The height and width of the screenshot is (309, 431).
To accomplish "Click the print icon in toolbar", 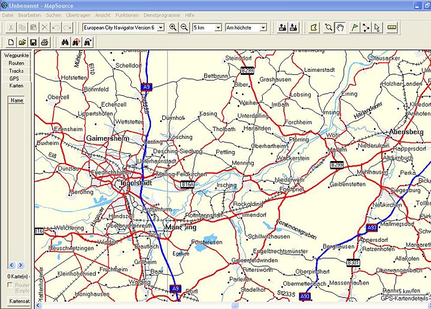I will (45, 42).
